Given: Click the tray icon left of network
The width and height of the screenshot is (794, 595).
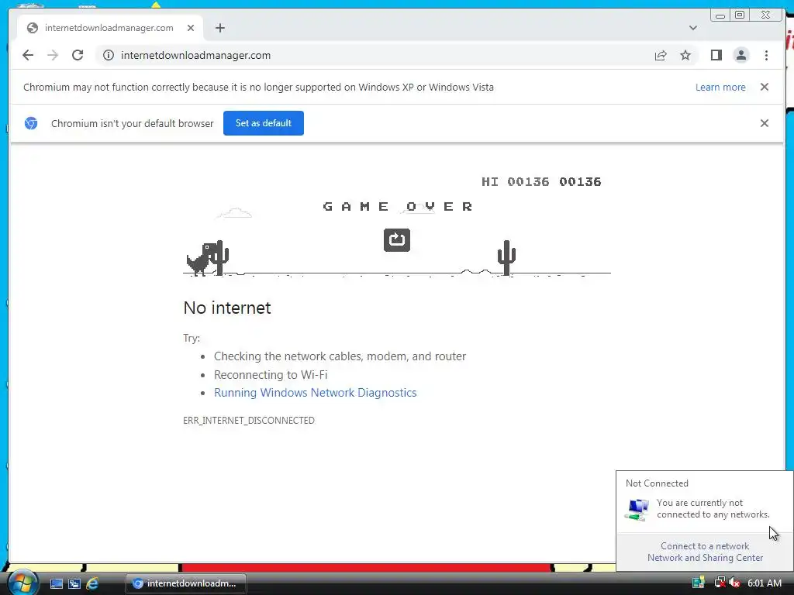Looking at the screenshot, I should tap(699, 583).
